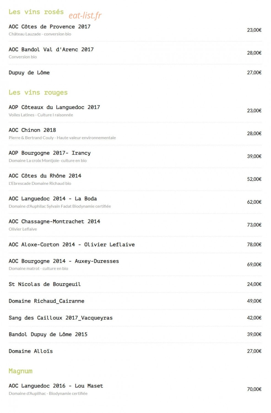Click the Domaine Alloïs entry
This screenshot has width=271, height=413.
[31, 351]
